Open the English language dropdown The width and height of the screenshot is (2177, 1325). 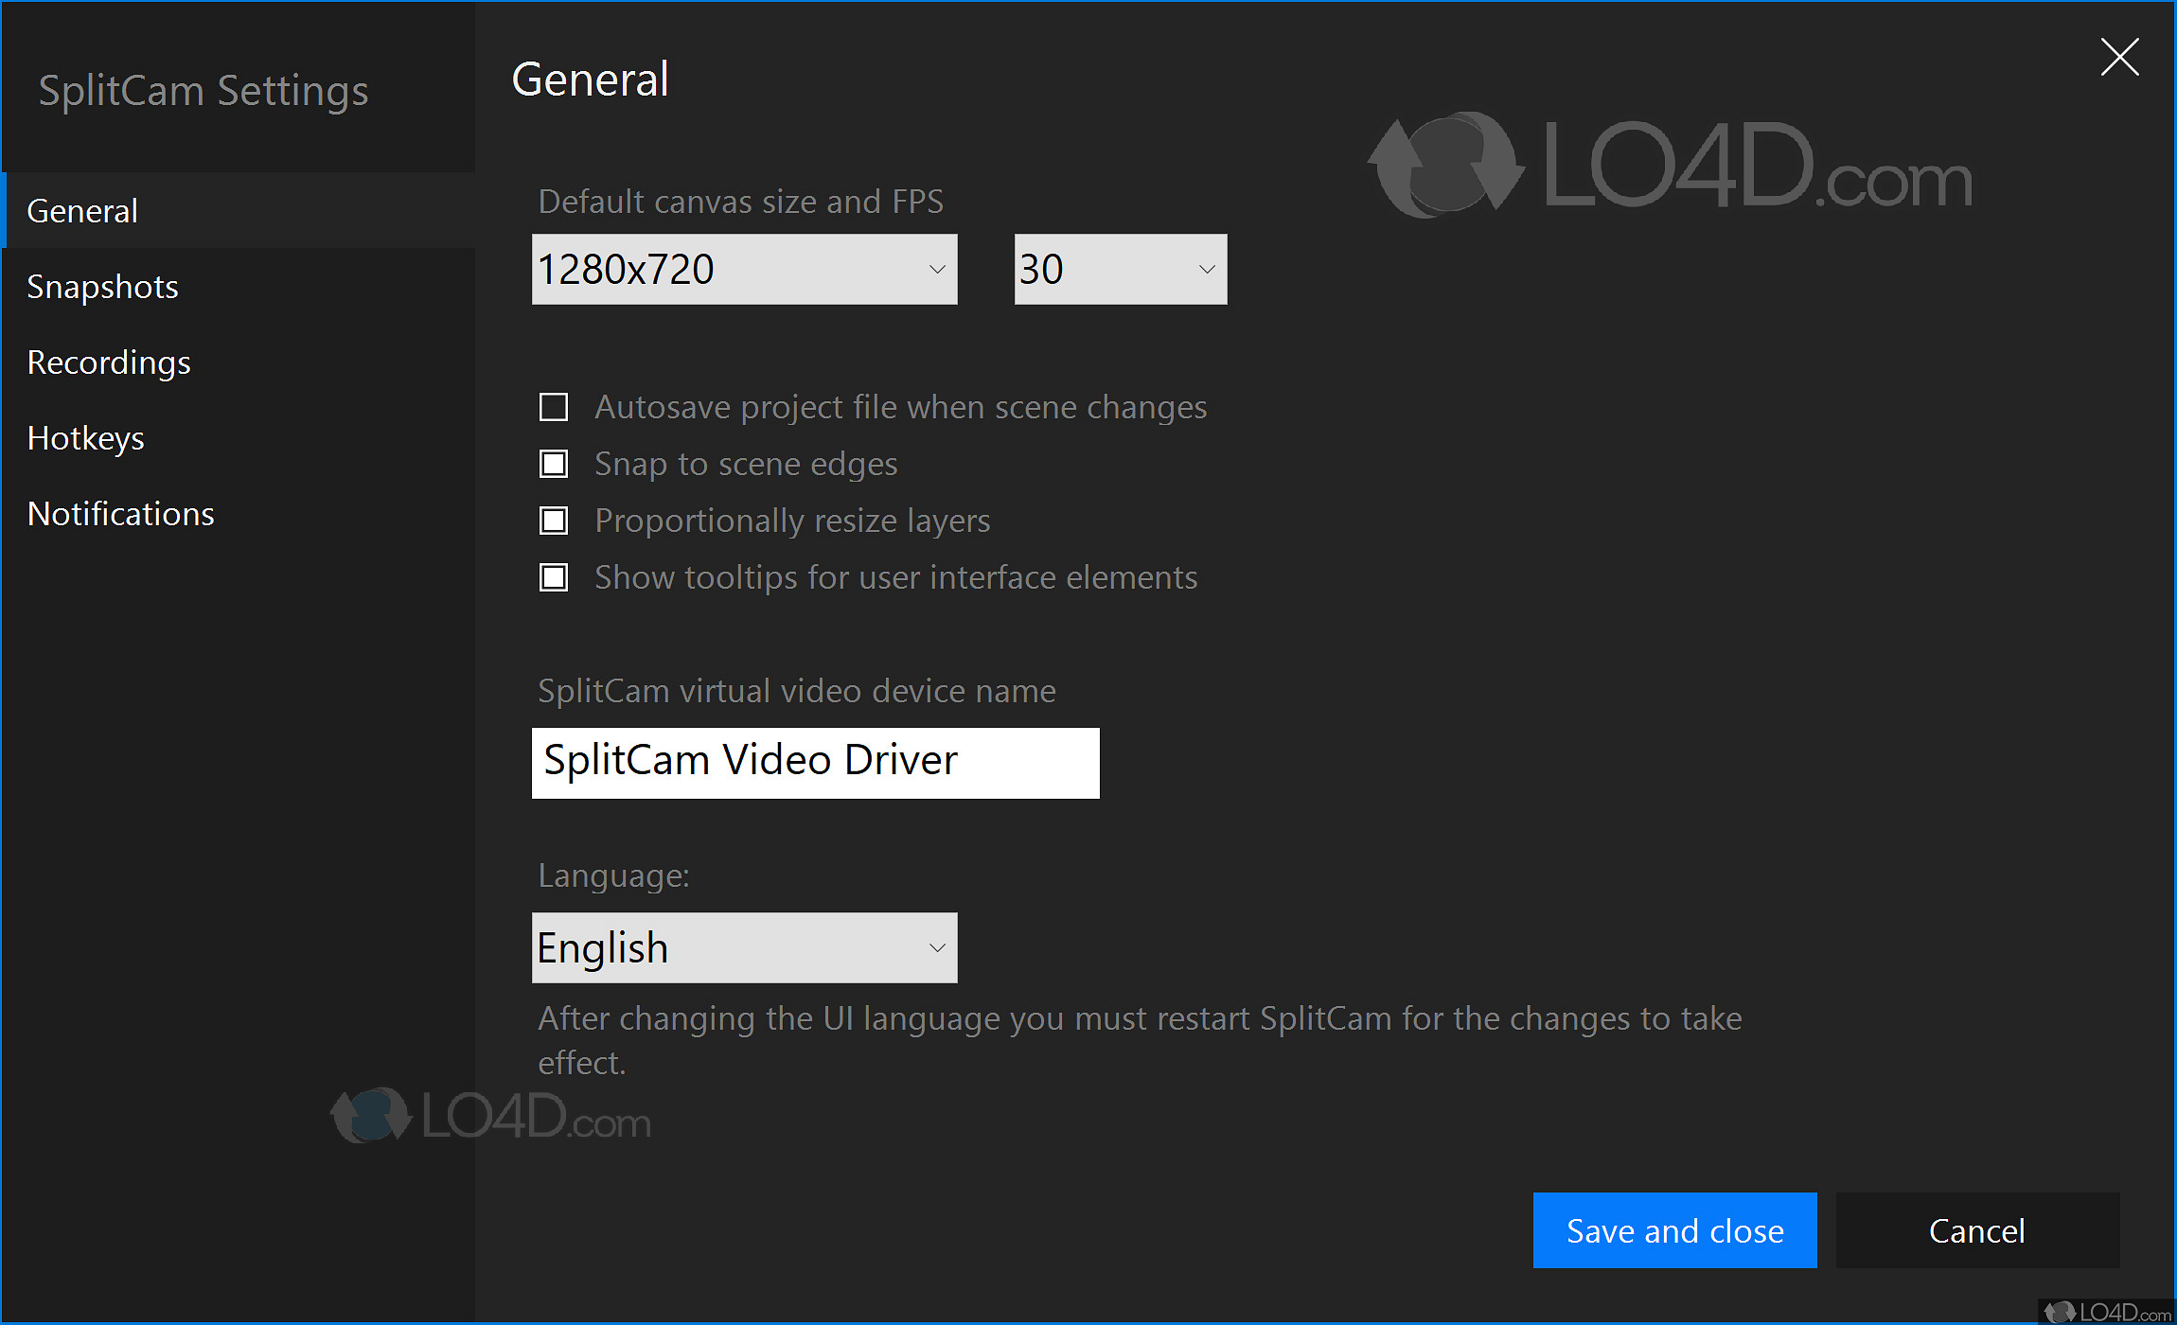click(743, 948)
